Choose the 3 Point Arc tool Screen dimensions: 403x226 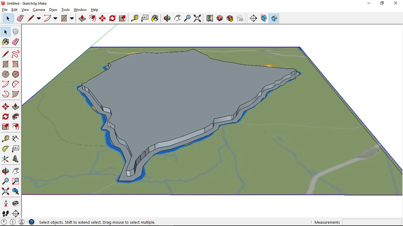[5, 94]
